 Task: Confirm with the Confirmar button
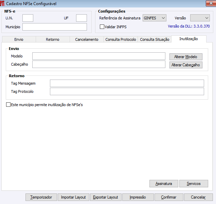click(169, 197)
